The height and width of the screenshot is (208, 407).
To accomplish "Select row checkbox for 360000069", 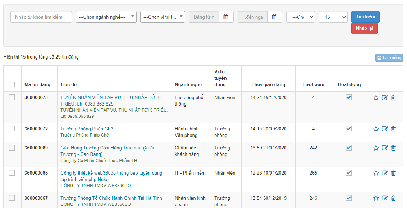I will point(12,148).
